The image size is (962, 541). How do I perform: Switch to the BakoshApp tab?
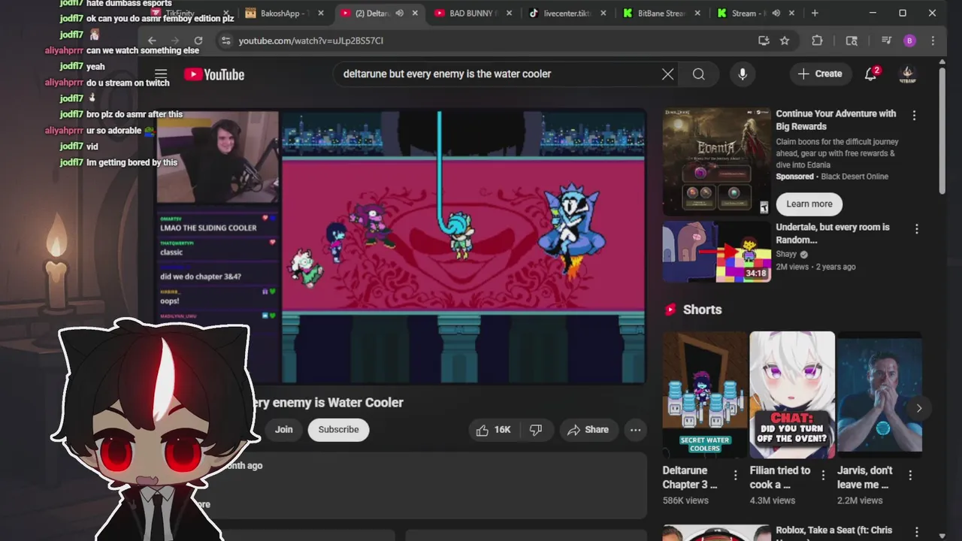click(x=283, y=13)
